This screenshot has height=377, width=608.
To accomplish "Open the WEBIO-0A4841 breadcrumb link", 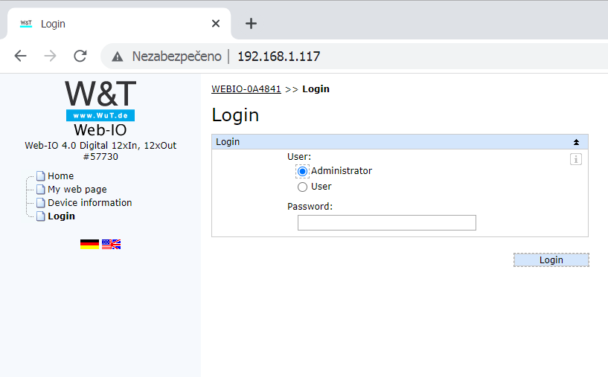I will 246,89.
